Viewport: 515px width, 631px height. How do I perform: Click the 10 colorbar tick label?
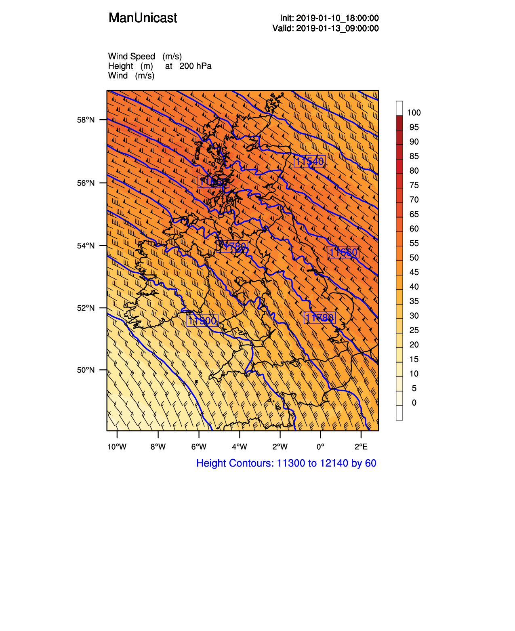tap(414, 374)
